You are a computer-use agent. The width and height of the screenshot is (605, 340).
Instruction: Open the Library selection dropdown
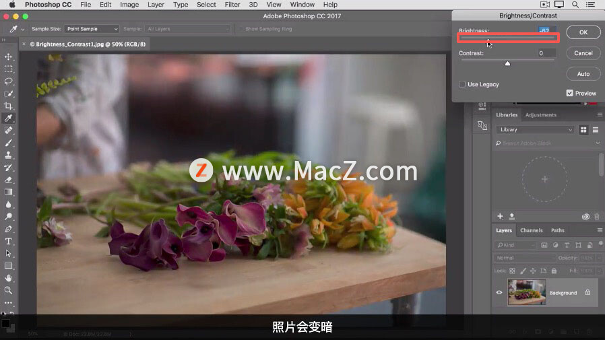(x=535, y=130)
